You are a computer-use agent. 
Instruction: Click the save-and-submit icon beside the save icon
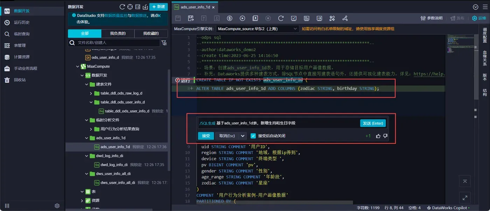pos(191,18)
